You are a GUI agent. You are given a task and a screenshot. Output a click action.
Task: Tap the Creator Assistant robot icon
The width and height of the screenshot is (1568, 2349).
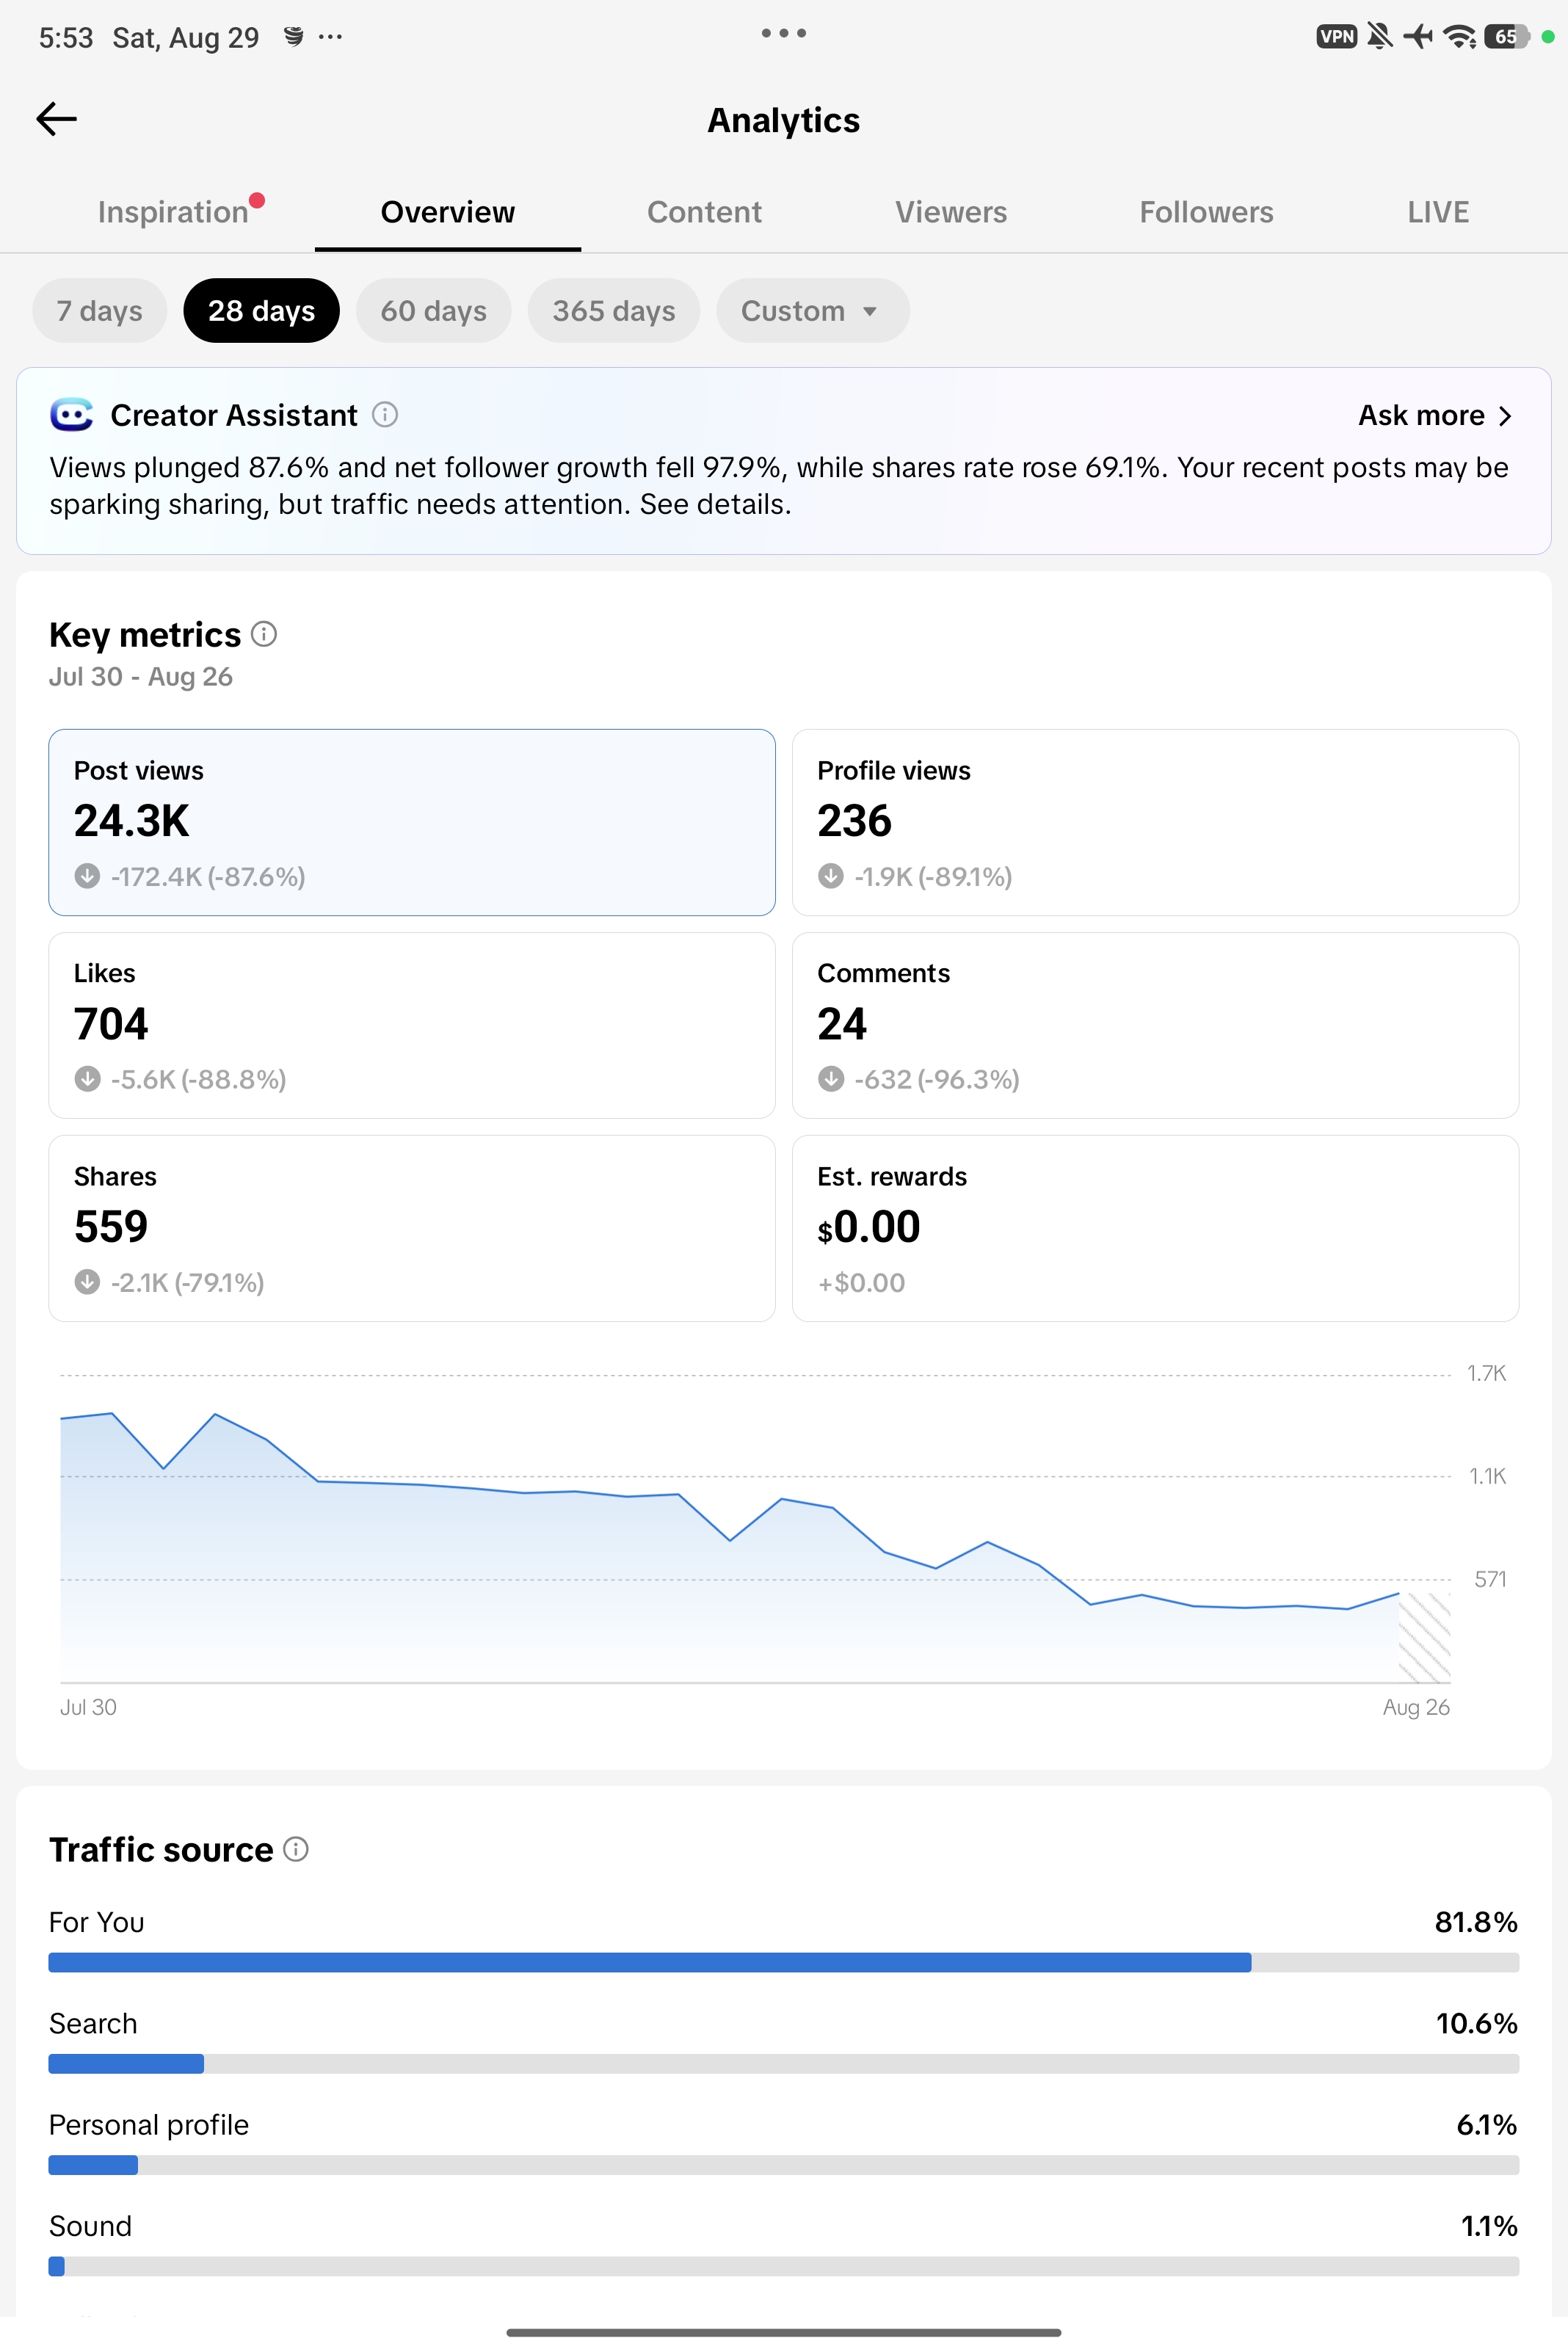point(71,414)
